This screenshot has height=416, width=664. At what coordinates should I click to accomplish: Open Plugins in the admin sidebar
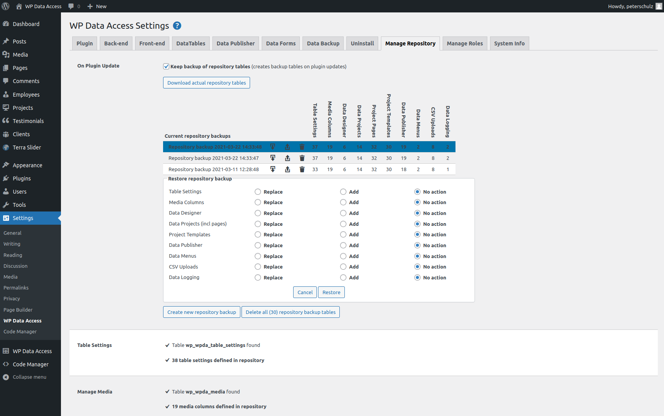[22, 179]
